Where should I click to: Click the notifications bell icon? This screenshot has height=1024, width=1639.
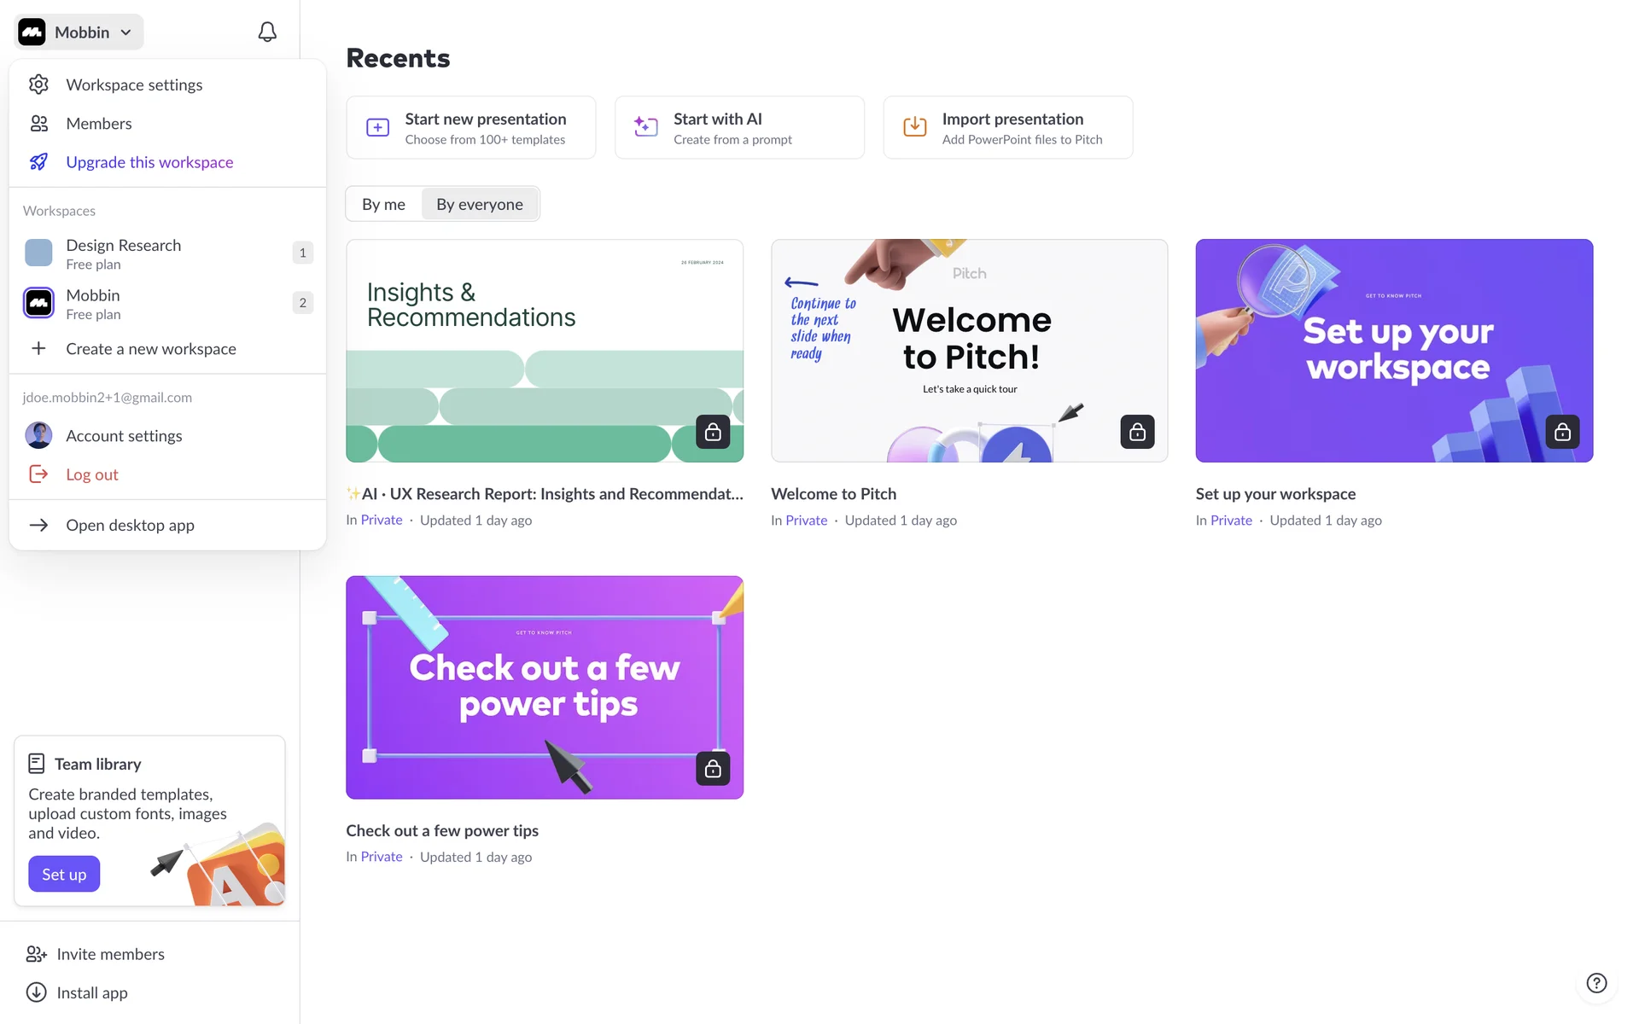click(267, 32)
